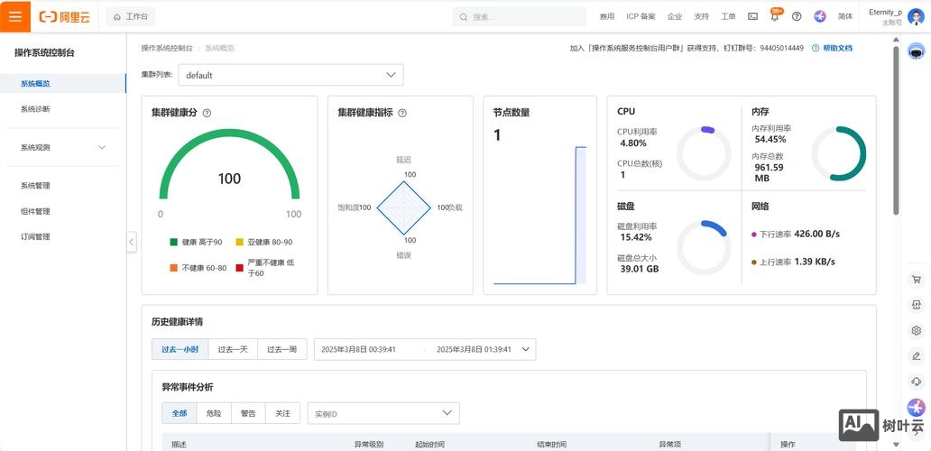Open the 费用 menu

pos(607,16)
